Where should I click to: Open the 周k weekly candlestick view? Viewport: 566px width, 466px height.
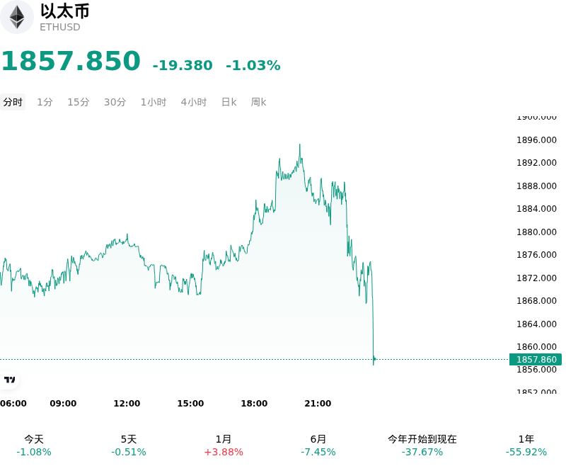258,102
